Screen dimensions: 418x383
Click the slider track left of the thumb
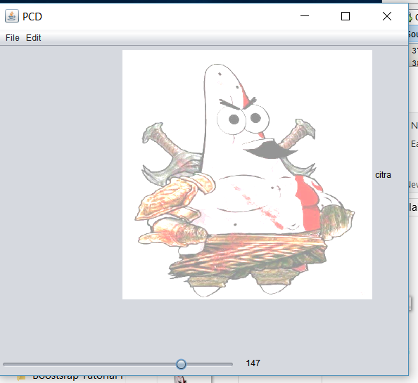[x=89, y=364]
